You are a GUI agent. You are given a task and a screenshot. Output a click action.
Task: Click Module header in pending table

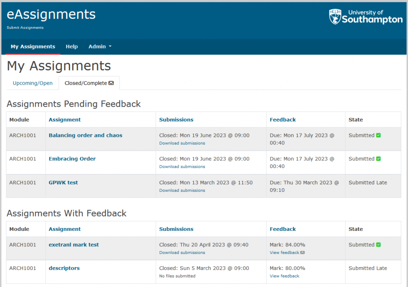(x=19, y=119)
